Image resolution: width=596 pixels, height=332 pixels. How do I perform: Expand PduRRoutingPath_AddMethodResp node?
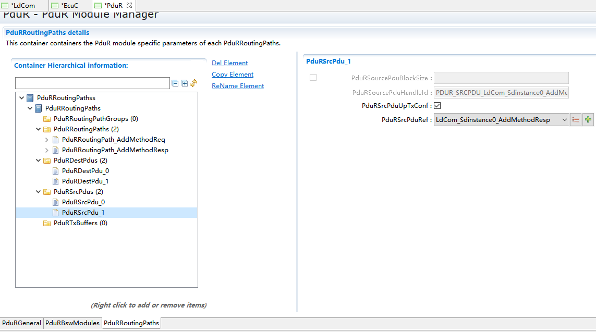pos(47,150)
